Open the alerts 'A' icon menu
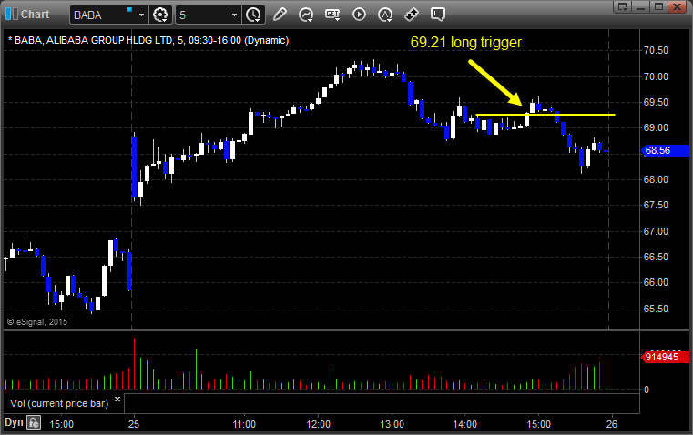693x435 pixels. click(385, 15)
